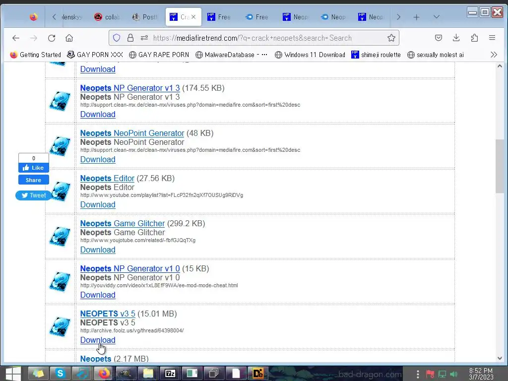Viewport: 508px width, 381px height.
Task: Download Neopets NeoPoint Generator
Action: click(x=98, y=159)
